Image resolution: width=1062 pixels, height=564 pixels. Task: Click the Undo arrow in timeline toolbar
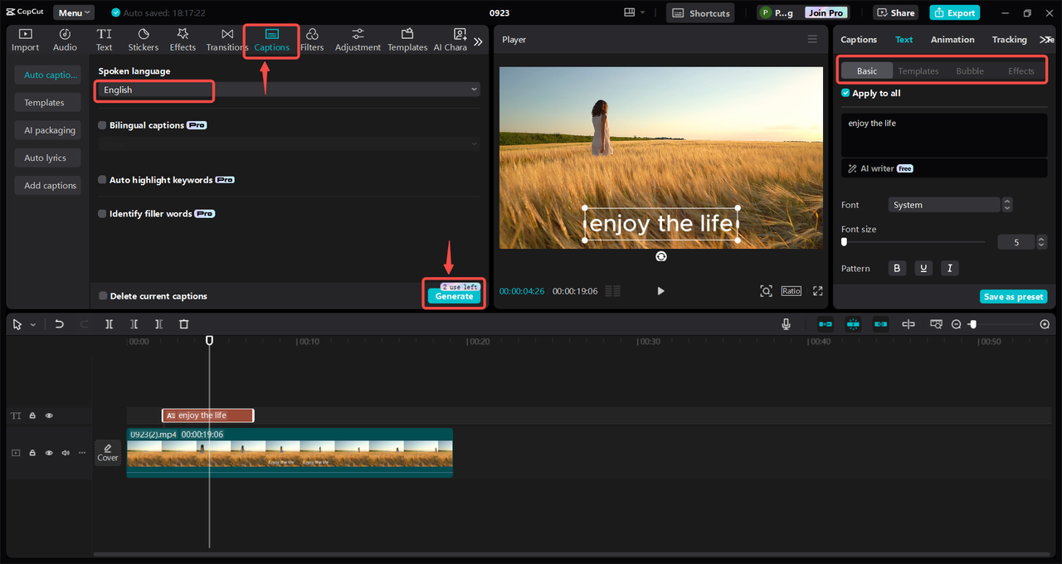(59, 324)
